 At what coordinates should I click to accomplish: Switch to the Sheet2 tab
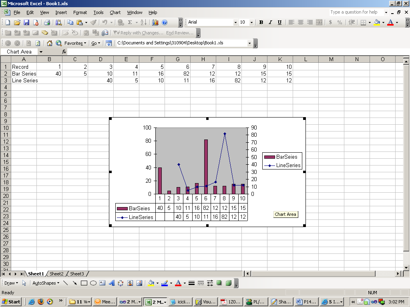coord(56,273)
